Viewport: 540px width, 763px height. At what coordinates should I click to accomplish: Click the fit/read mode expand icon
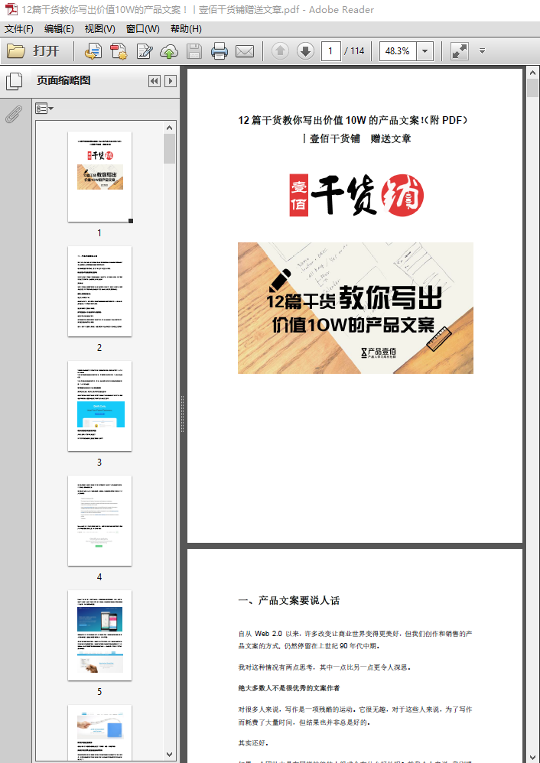pos(459,51)
